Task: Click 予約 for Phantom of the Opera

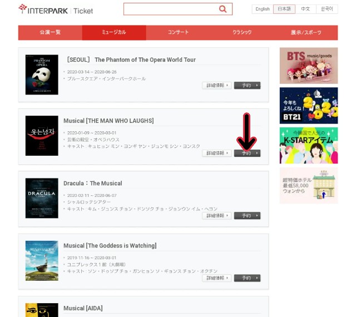Action: pos(247,86)
